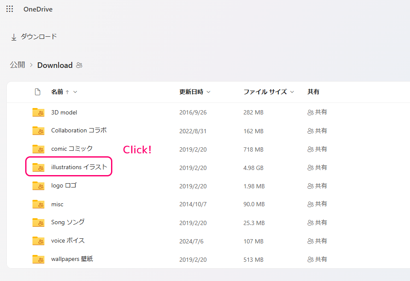This screenshot has width=410, height=281.
Task: Open the logo ロゴ folder name
Action: 64,186
